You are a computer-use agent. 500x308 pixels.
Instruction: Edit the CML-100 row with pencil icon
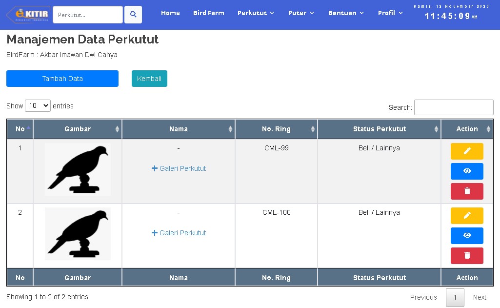click(x=467, y=216)
